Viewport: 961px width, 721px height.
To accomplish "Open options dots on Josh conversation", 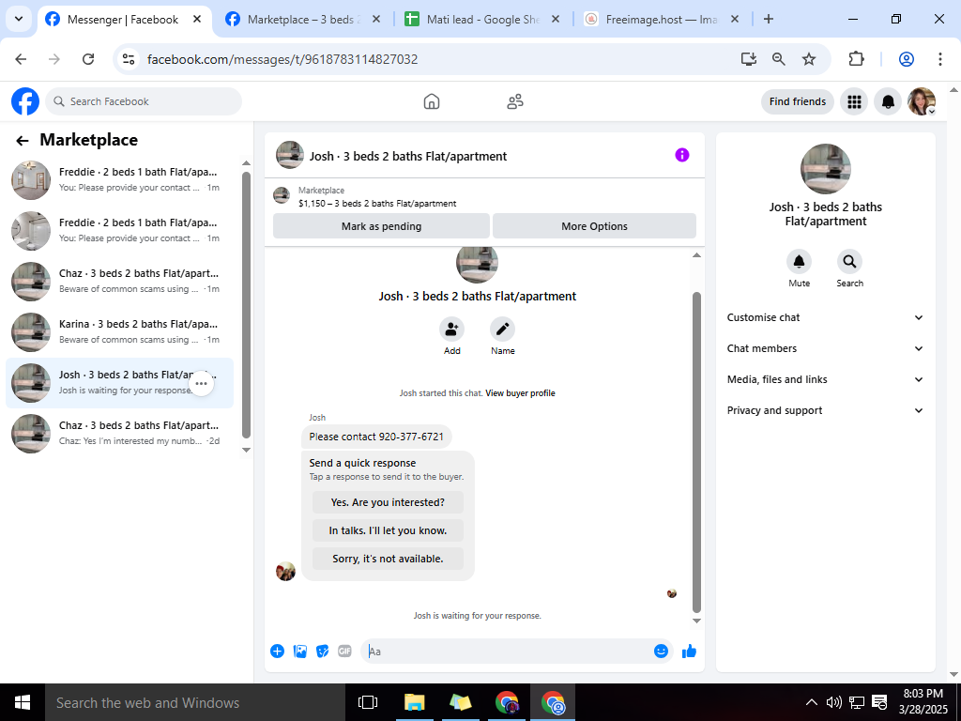I will click(x=201, y=383).
